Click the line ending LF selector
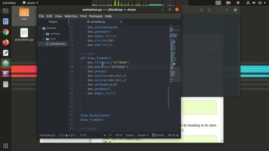 (x=110, y=135)
